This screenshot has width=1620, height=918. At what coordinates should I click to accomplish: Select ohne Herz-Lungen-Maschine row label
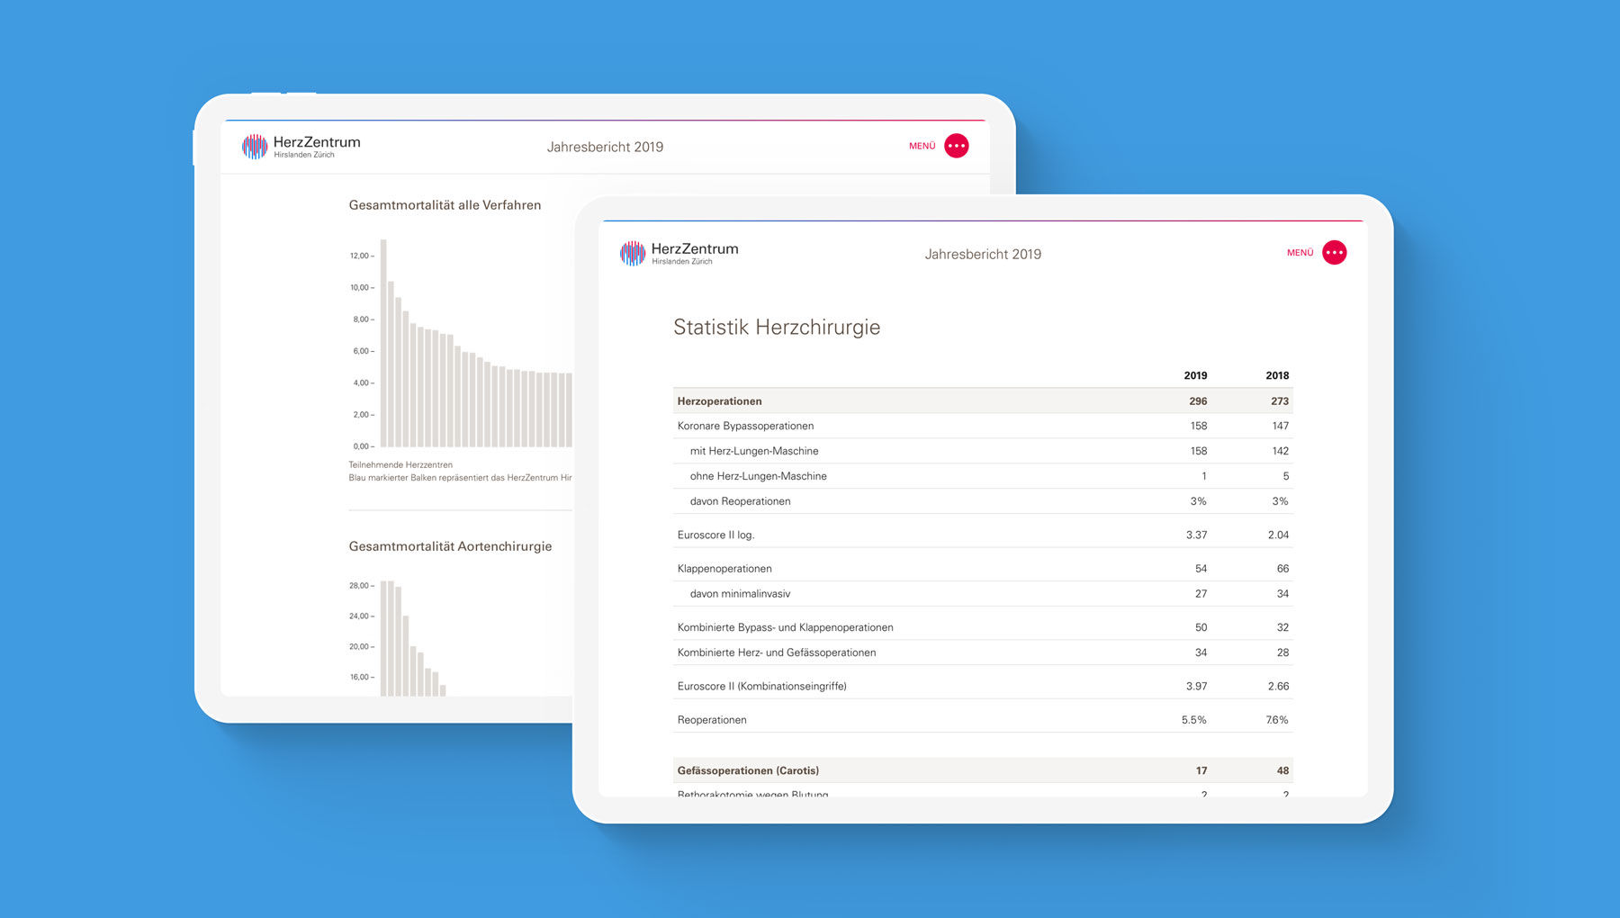coord(758,476)
